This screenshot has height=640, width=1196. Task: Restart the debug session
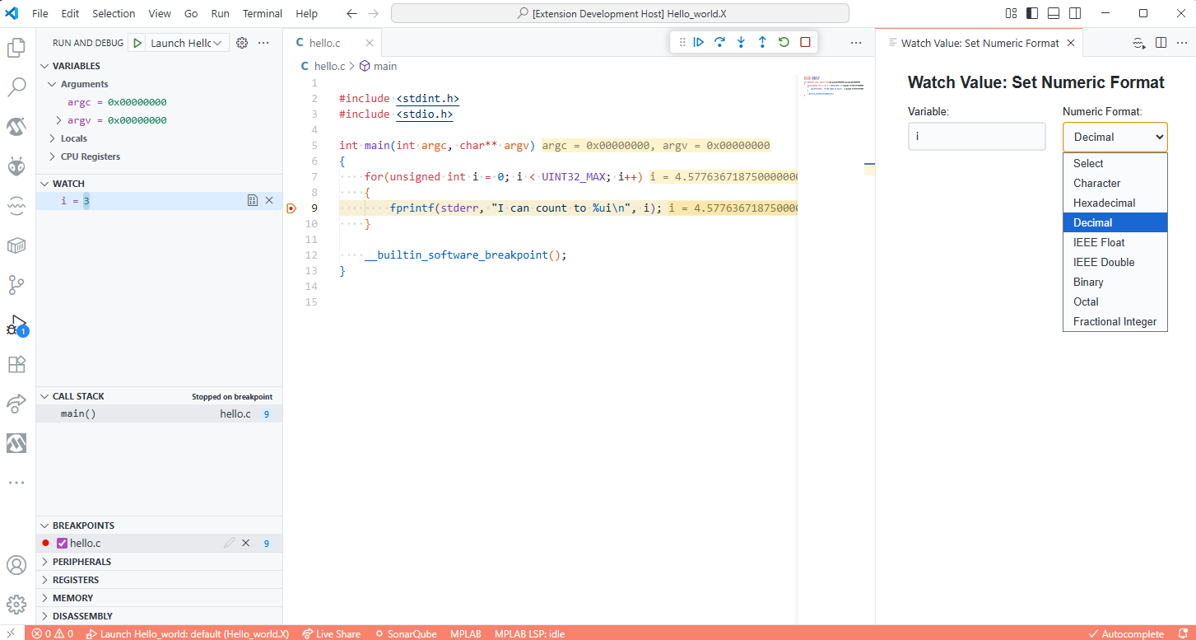coord(784,42)
